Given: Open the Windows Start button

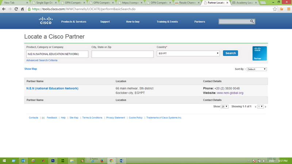Looking at the screenshot, I should (4, 161).
